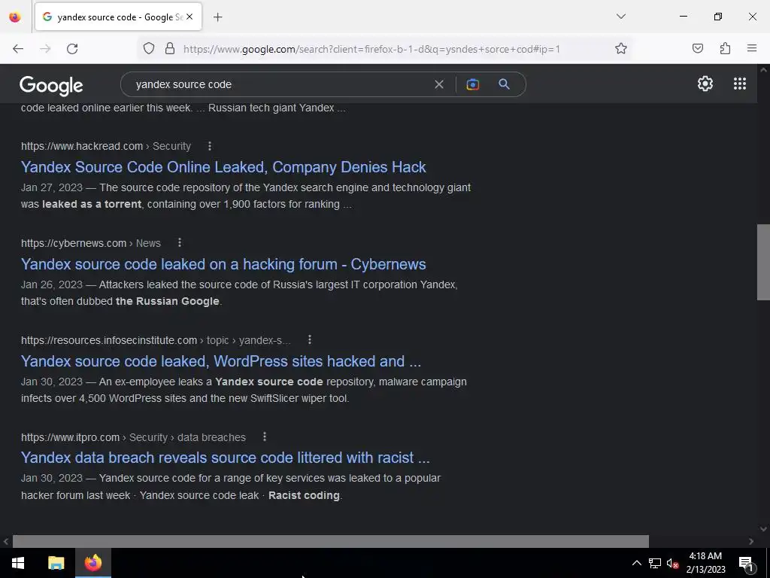Open more options for infosecinstitute result
The width and height of the screenshot is (770, 578).
(309, 339)
